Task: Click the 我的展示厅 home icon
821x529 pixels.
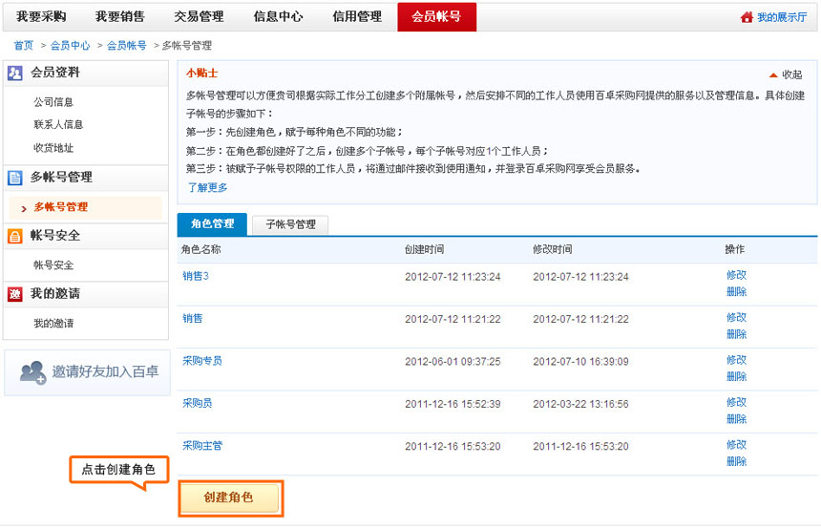Action: pos(747,17)
